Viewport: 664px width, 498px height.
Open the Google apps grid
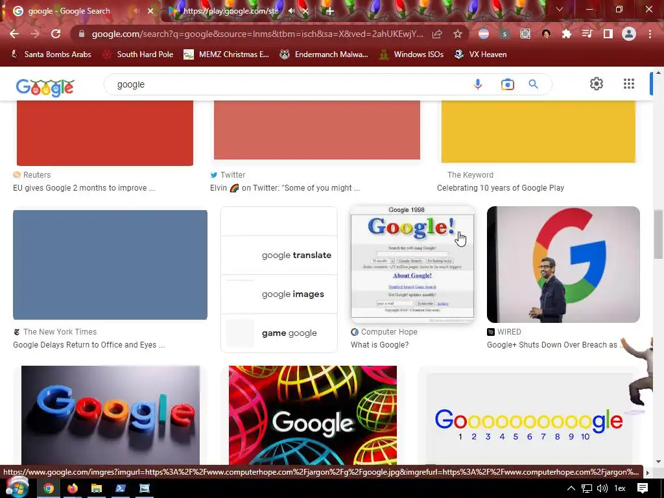(x=629, y=84)
